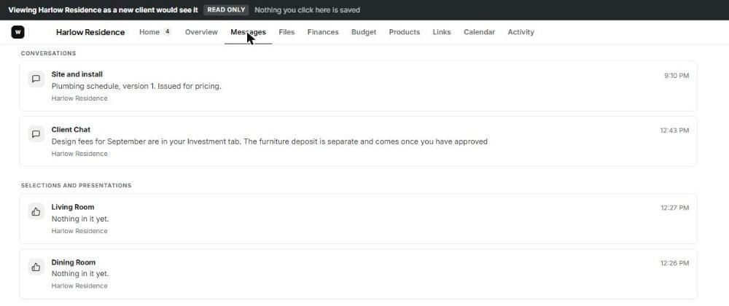Switch to the Products tab
This screenshot has width=729, height=306.
point(404,32)
